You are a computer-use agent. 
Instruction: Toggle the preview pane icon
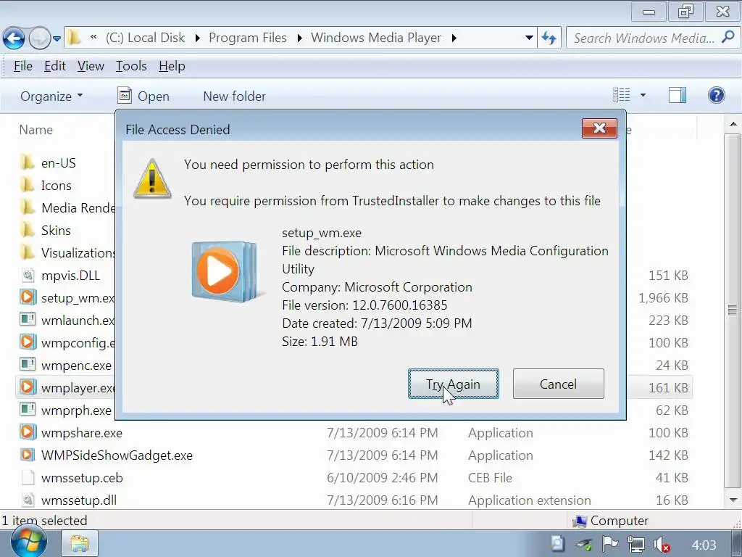(678, 95)
